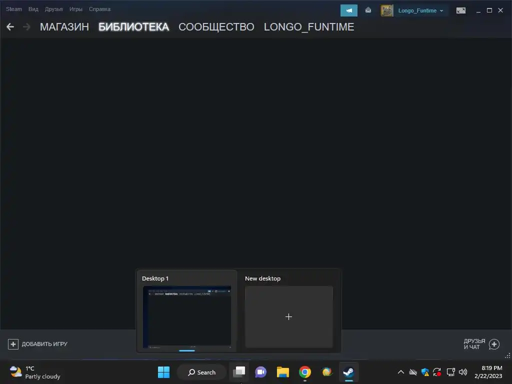Open File Explorer from the taskbar
This screenshot has height=384, width=512.
283,372
